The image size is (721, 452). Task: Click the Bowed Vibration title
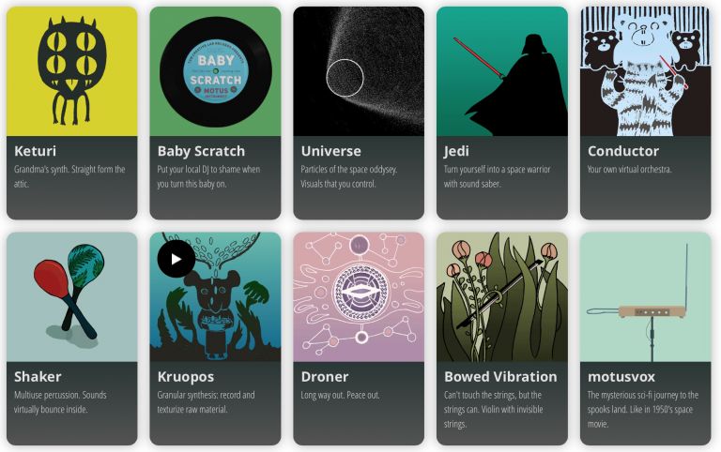tap(500, 377)
